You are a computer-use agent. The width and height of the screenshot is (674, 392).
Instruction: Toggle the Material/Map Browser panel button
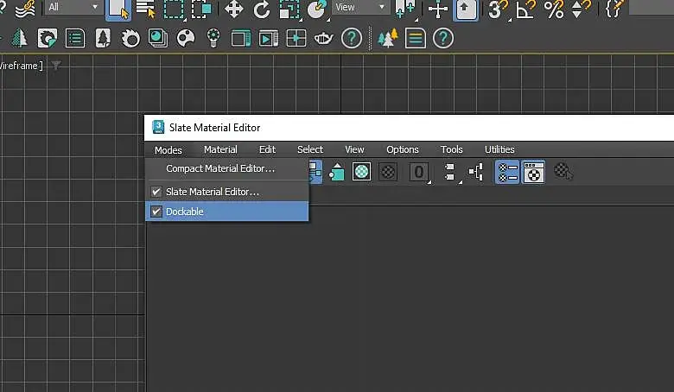[507, 172]
